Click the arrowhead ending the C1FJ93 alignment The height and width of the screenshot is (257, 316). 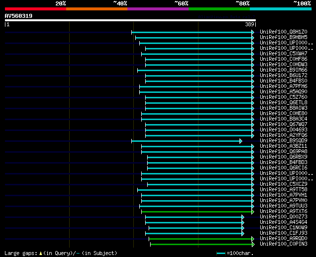(x=243, y=234)
